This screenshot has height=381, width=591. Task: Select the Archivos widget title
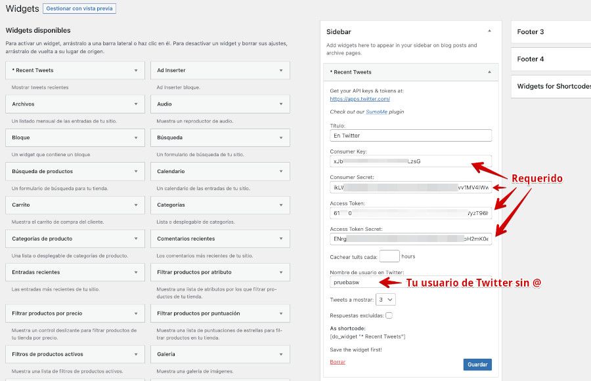coord(23,104)
